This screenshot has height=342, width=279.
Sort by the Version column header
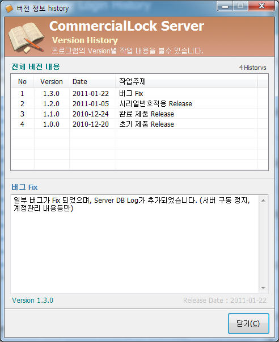pyautogui.click(x=52, y=82)
